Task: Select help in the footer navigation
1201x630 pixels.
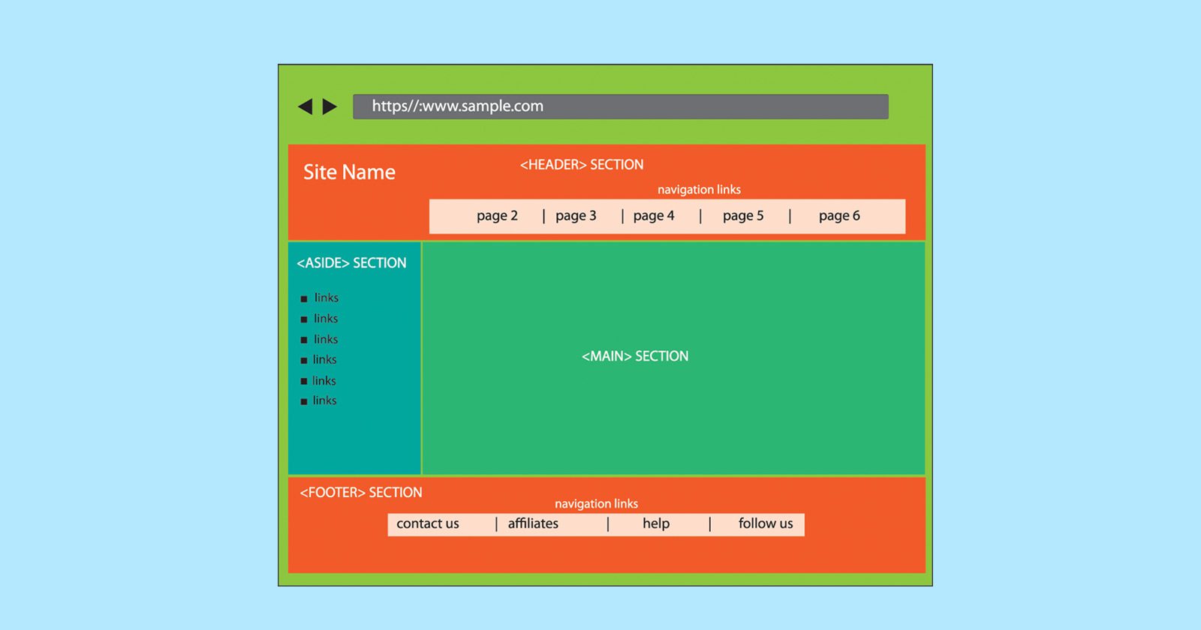Action: pyautogui.click(x=656, y=523)
